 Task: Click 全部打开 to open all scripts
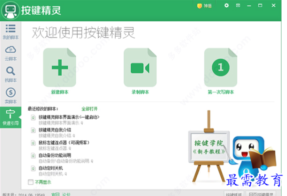[x=90, y=109]
